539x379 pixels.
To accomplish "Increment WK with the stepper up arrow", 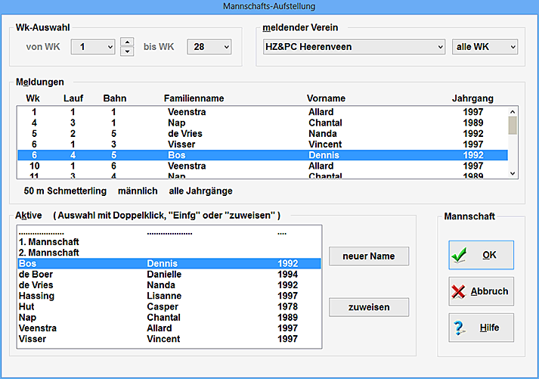I will tap(127, 42).
